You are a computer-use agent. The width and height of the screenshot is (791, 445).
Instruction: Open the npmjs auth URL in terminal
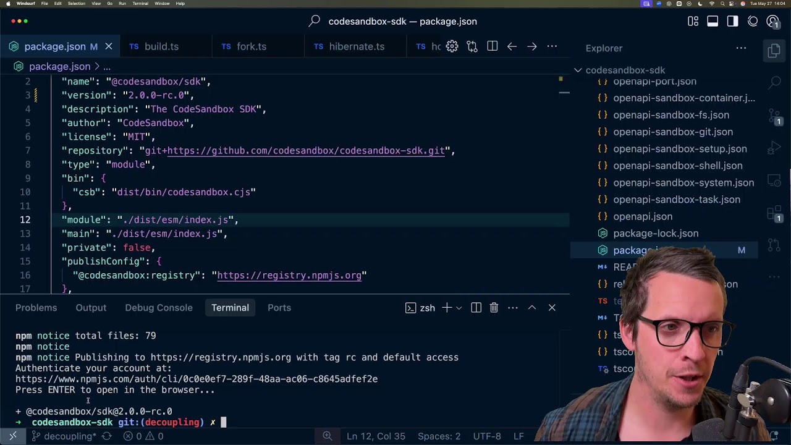197,379
